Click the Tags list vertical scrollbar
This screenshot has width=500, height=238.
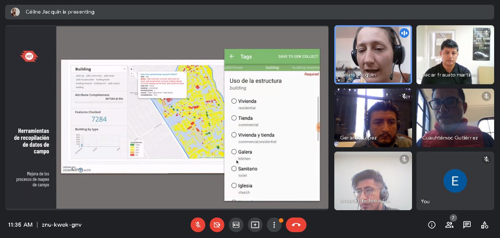coord(318,119)
